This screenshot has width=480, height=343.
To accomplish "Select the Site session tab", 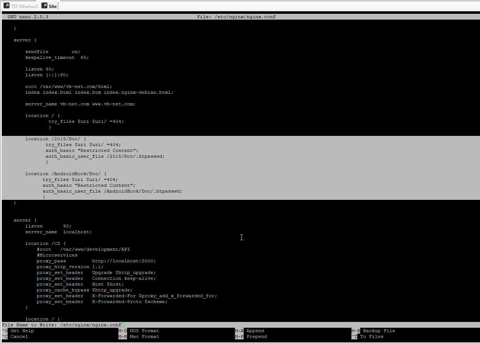I will [x=49, y=6].
